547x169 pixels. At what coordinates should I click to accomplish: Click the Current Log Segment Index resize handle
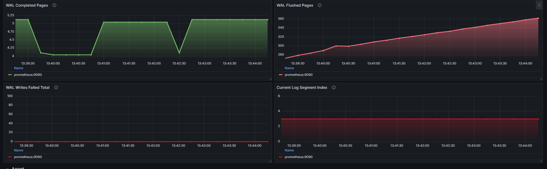tap(541, 161)
